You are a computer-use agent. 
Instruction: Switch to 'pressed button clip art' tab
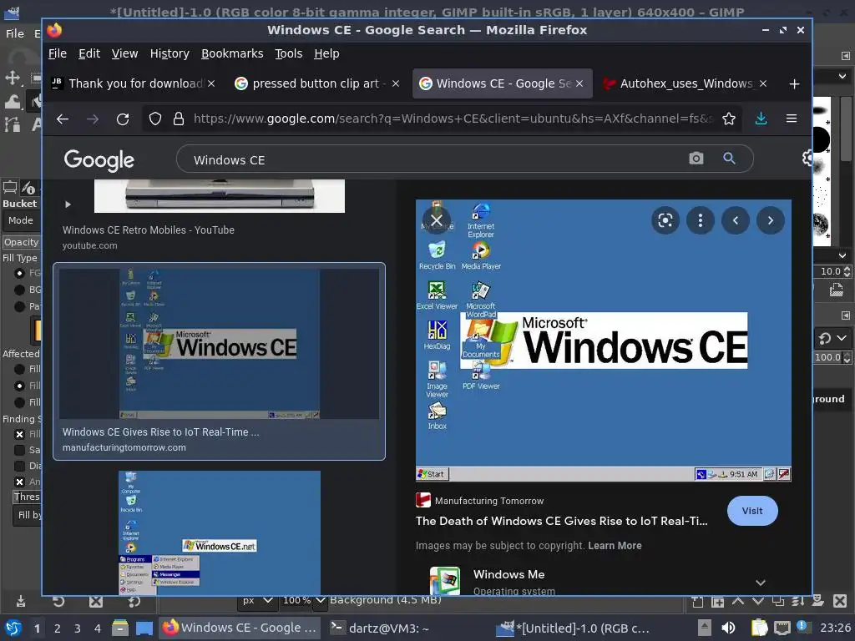click(316, 83)
